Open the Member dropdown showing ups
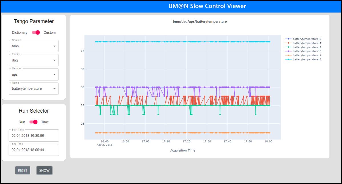The height and width of the screenshot is (184, 342). tap(34, 75)
